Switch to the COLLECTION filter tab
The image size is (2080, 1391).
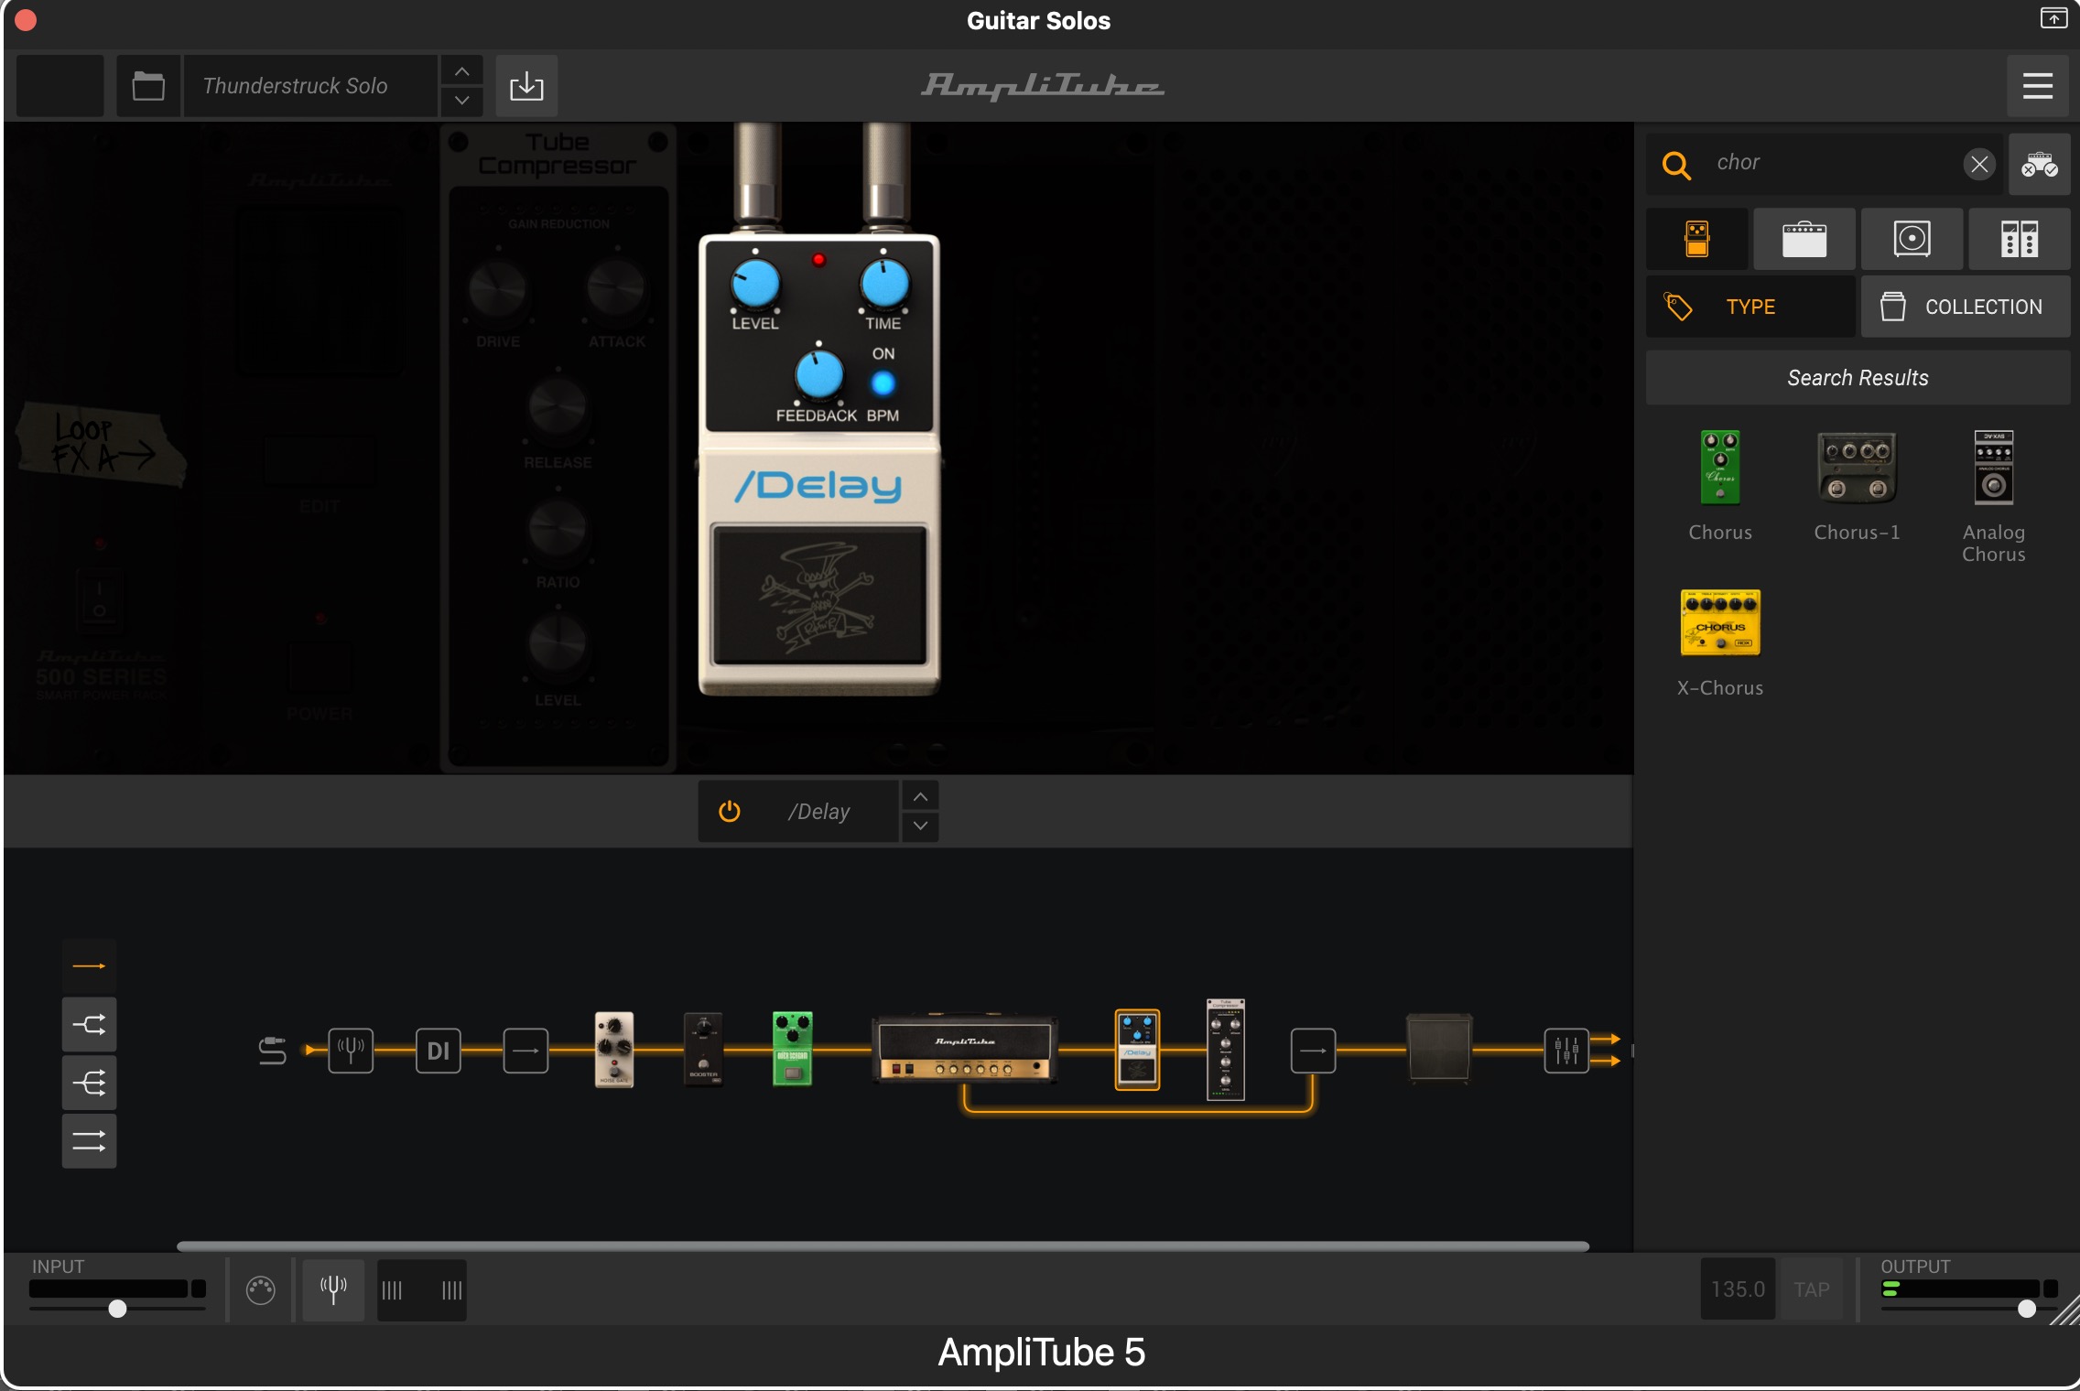point(1966,307)
